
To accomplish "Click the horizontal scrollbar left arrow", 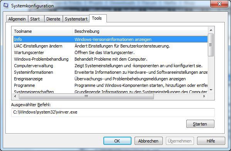I will (15, 96).
